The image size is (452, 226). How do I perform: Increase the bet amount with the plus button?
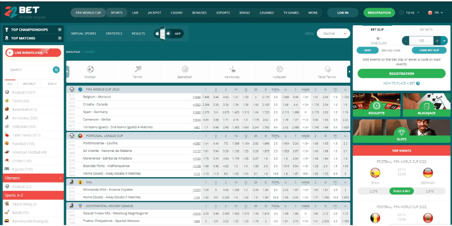[437, 41]
